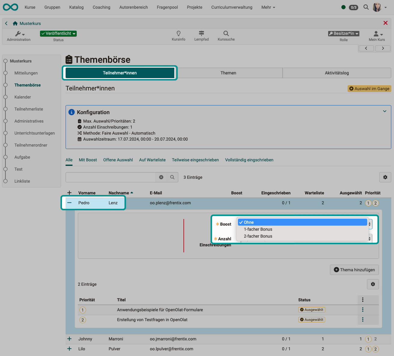This screenshot has width=394, height=356.
Task: Filter participants with the Mit Boost link
Action: coord(88,160)
